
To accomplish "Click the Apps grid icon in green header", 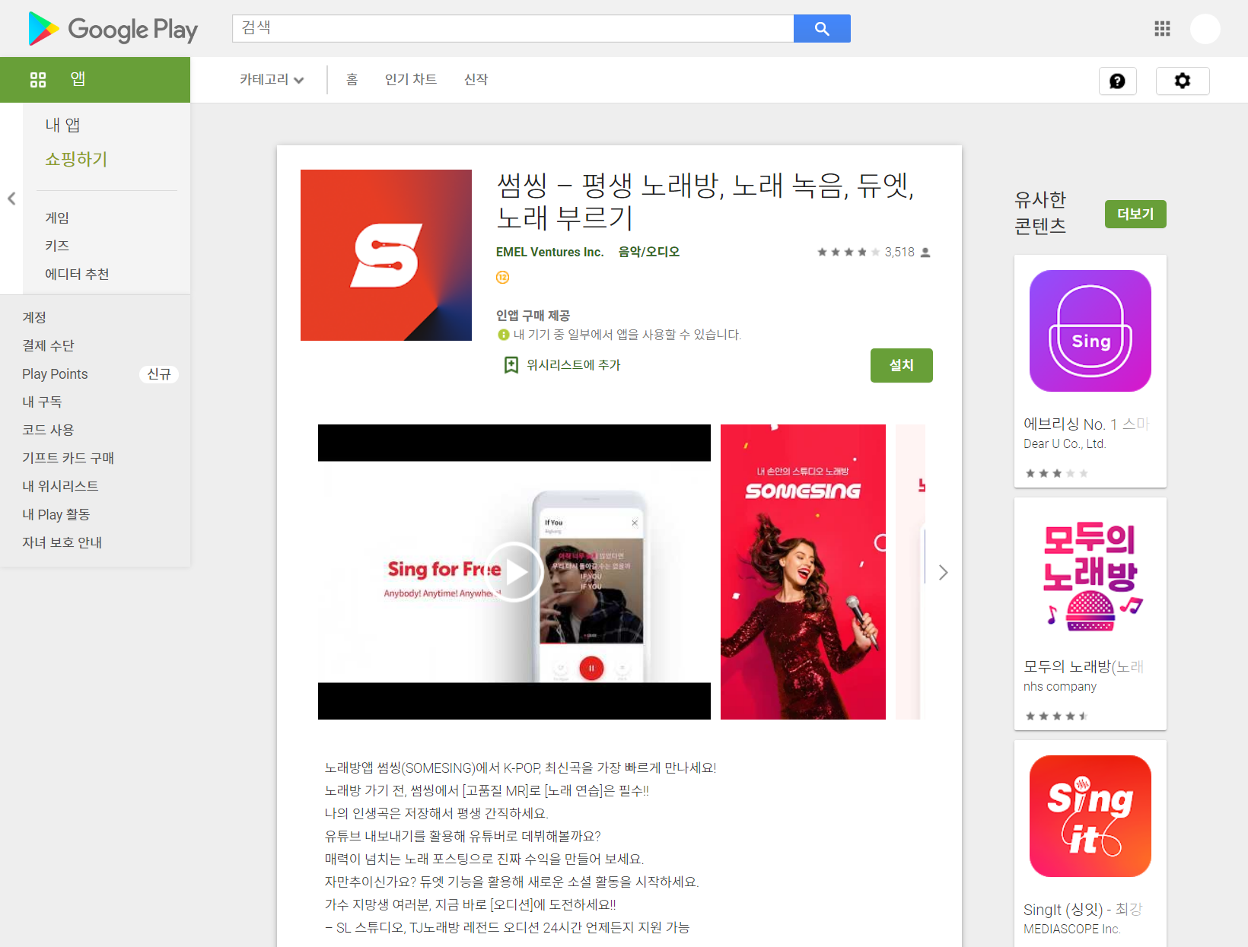I will coord(38,80).
